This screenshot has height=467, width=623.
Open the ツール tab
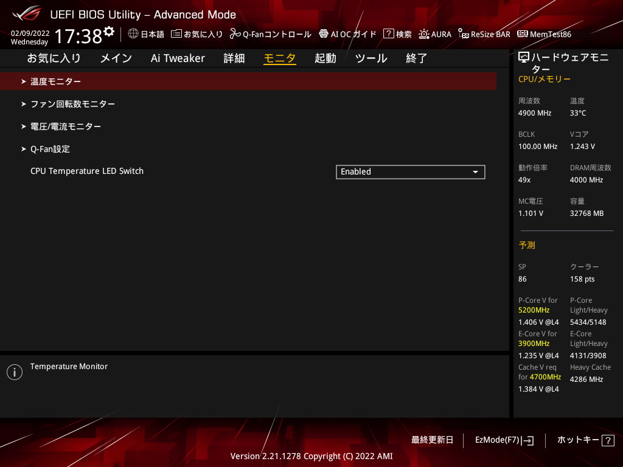(x=371, y=58)
